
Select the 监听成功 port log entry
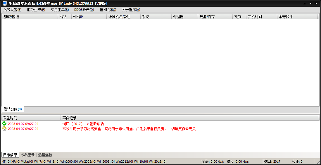coord(83,124)
